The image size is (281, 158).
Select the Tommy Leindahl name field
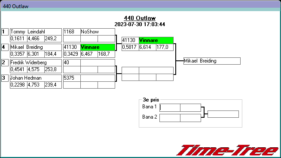tap(36, 32)
